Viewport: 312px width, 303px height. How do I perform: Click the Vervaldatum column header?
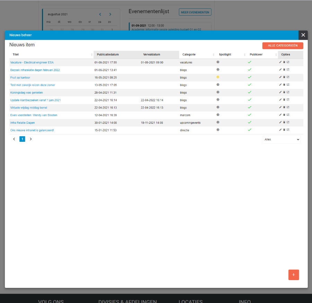151,55
